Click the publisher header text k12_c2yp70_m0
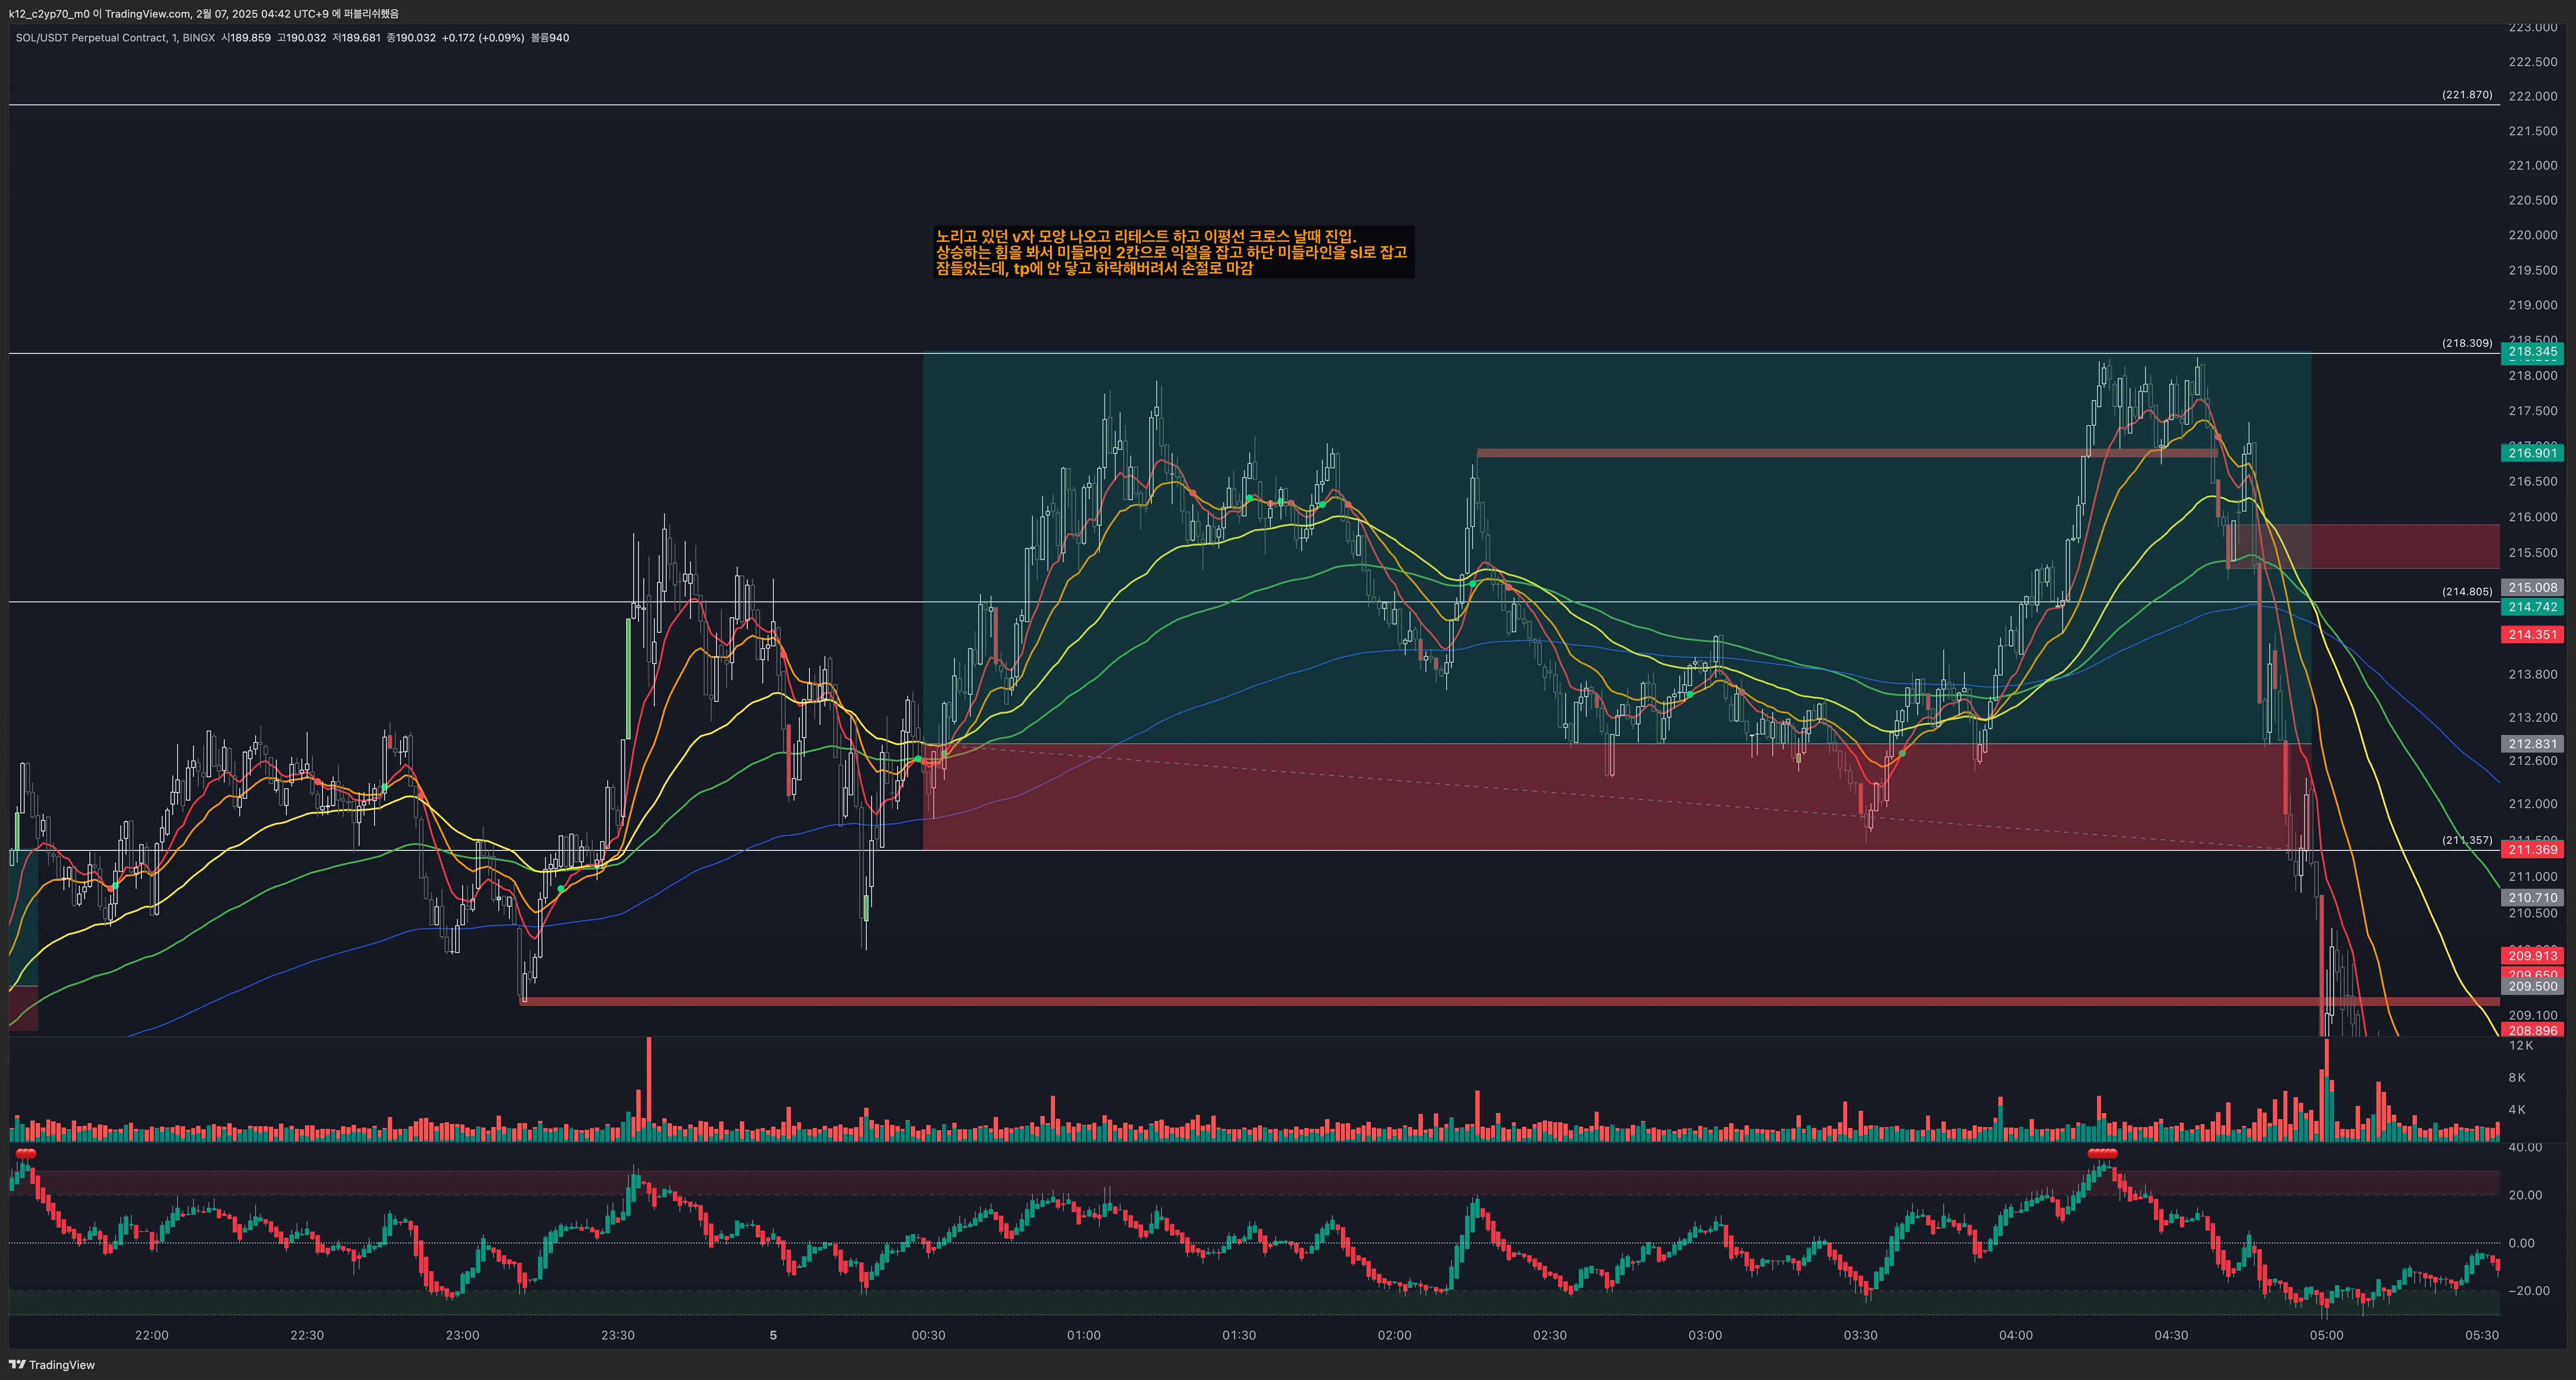2576x1380 pixels. [x=49, y=14]
